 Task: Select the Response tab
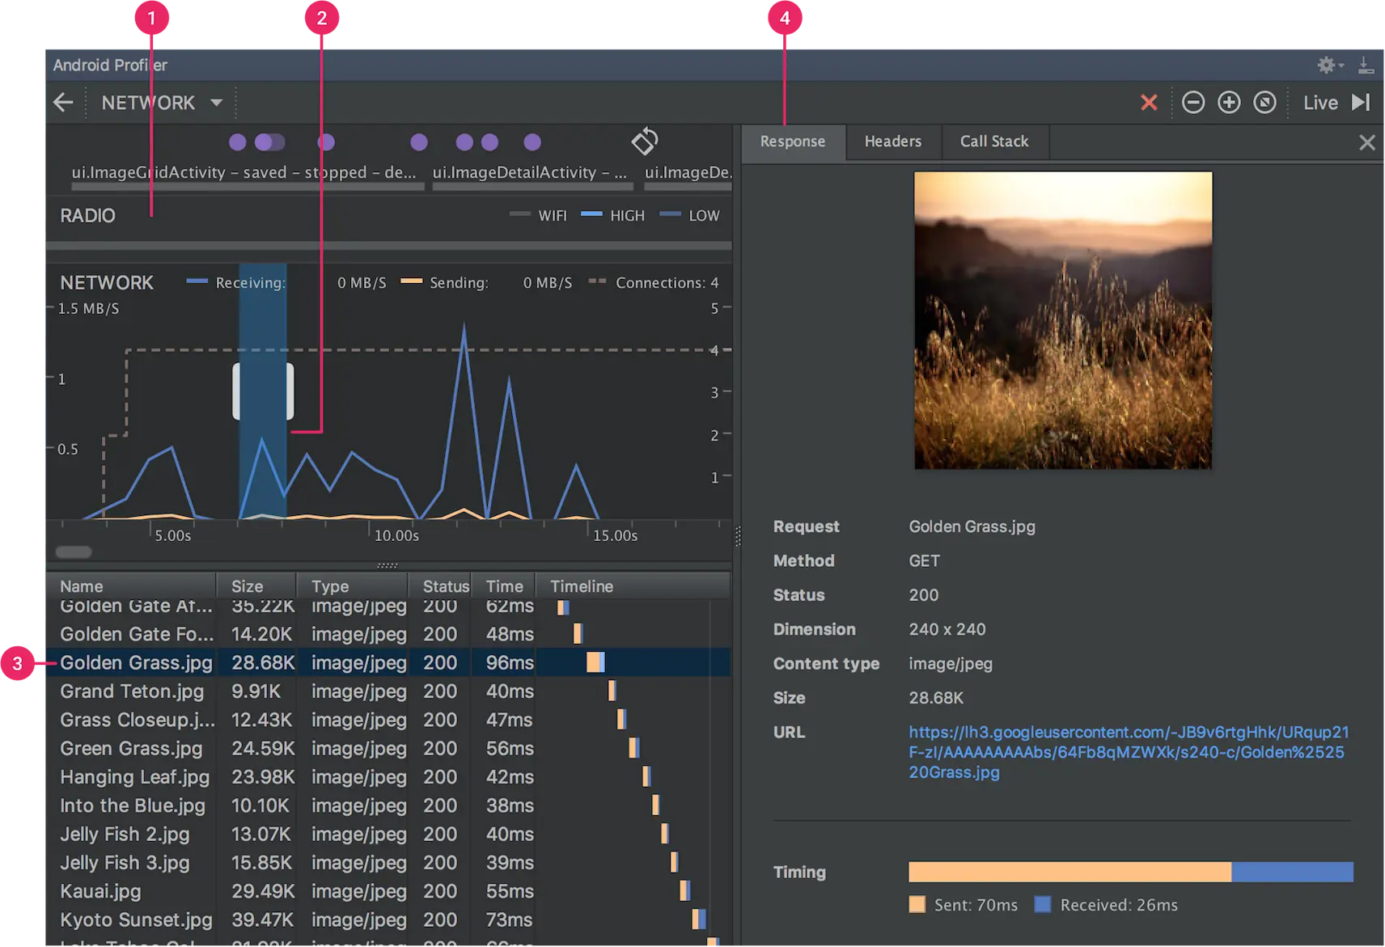click(x=792, y=142)
